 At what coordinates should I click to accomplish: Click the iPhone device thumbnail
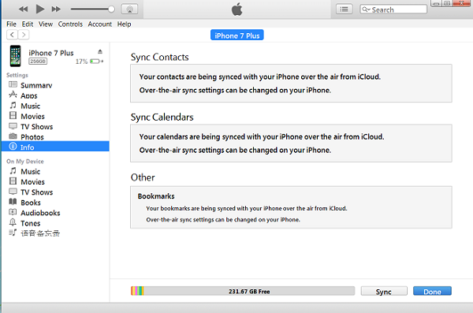15,56
